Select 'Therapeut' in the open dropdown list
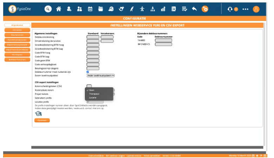 coord(94,94)
